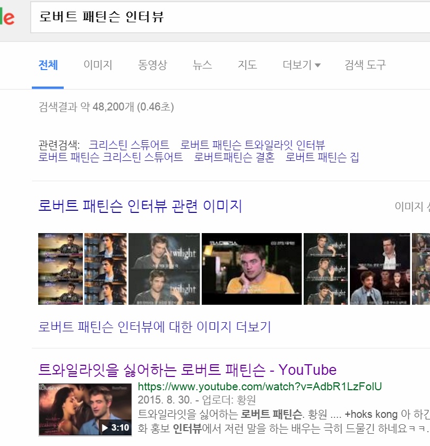This screenshot has height=446, width=430.
Task: Open 검색 도구 options
Action: 365,65
